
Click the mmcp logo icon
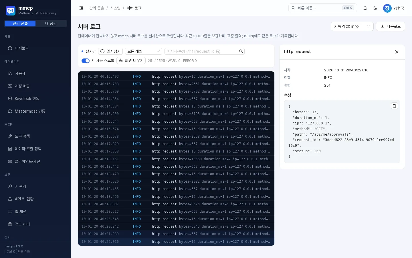point(11,11)
